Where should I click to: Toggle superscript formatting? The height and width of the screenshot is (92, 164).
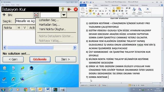106,11
